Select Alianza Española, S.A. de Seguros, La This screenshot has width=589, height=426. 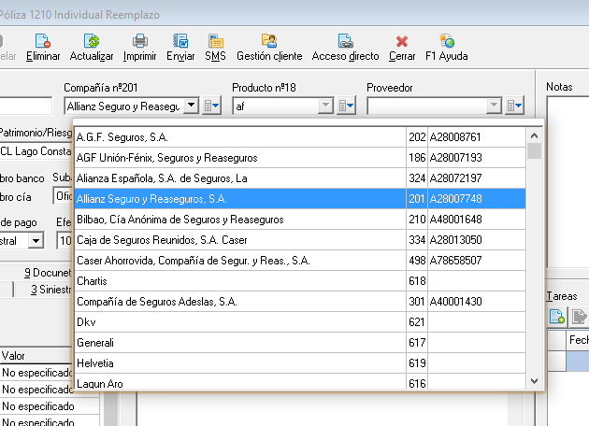point(300,178)
